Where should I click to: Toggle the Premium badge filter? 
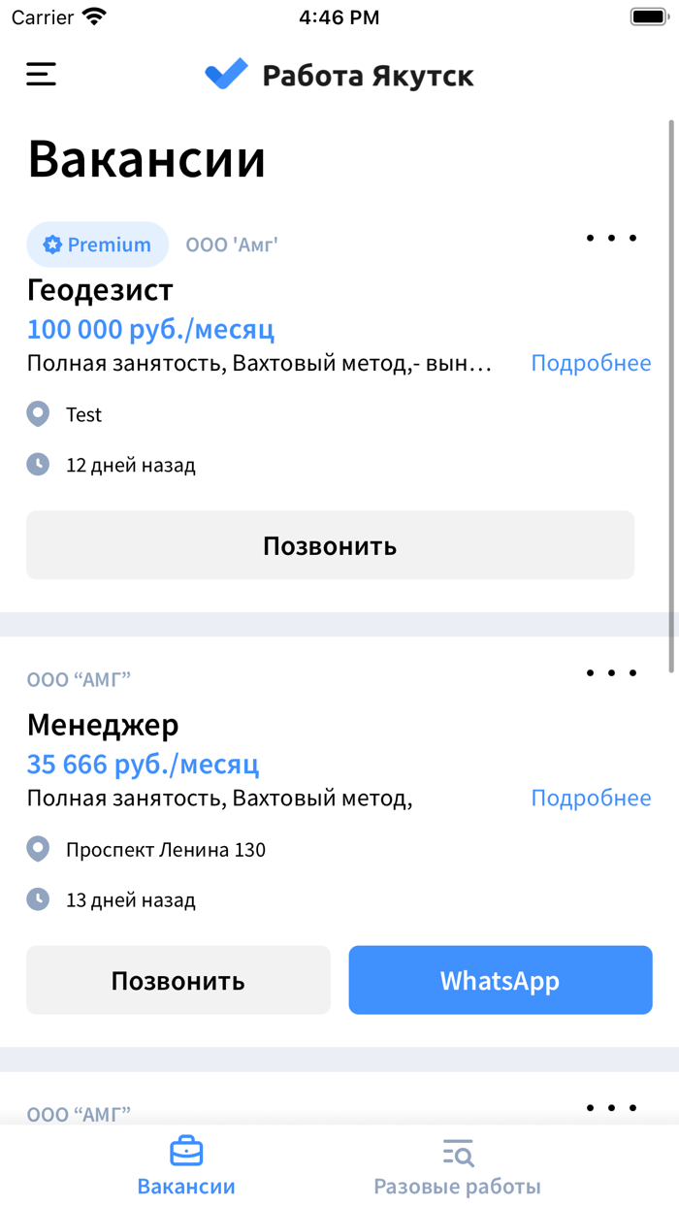(97, 245)
